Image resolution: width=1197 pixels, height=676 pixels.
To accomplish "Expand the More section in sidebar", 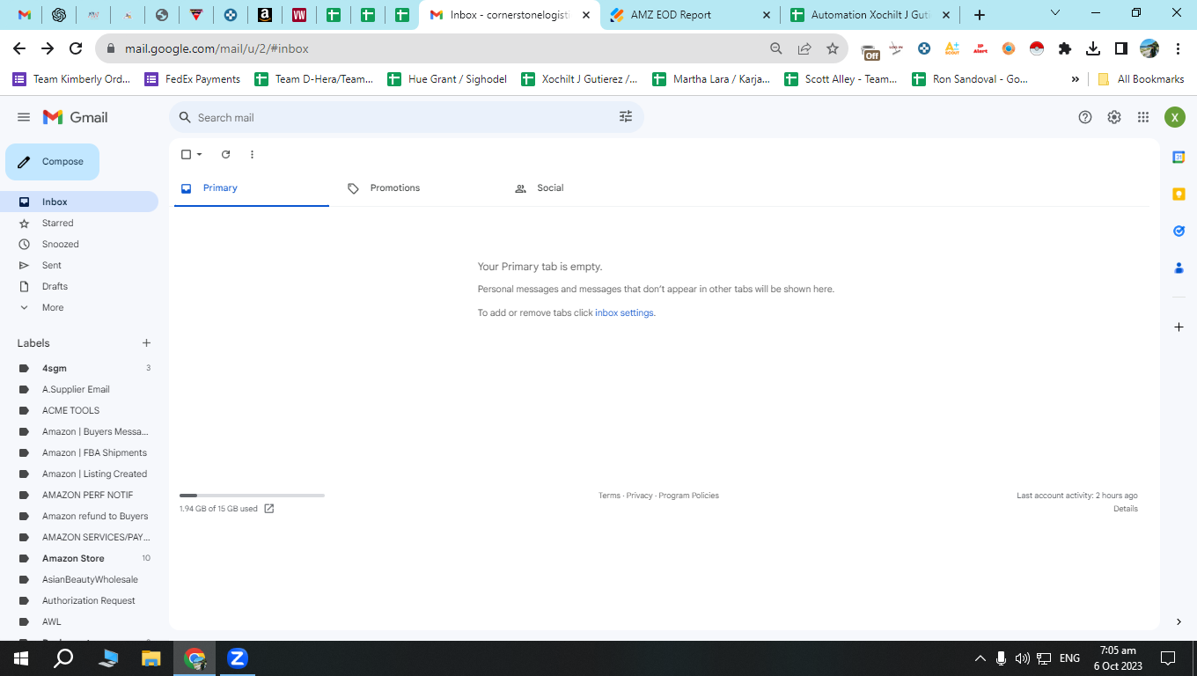I will point(79,307).
